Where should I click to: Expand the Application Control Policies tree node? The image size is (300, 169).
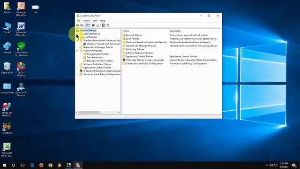click(x=77, y=68)
